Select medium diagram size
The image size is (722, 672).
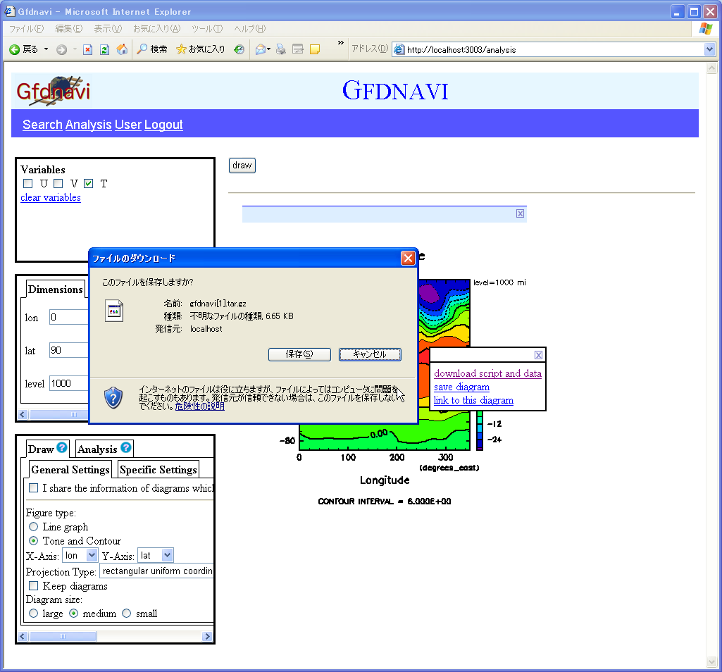pos(74,613)
